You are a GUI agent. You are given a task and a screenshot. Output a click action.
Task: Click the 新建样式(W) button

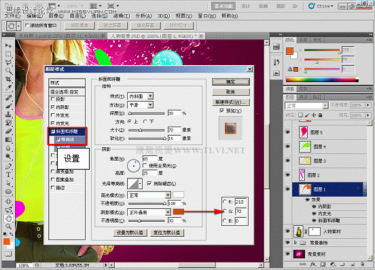[231, 102]
